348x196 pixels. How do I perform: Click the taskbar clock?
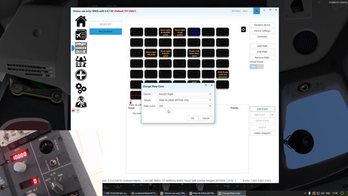[335, 193]
